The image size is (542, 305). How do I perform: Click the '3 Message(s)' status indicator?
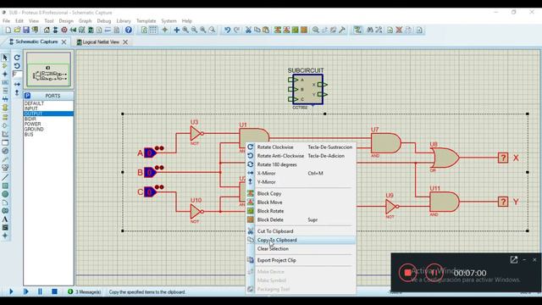click(x=85, y=291)
